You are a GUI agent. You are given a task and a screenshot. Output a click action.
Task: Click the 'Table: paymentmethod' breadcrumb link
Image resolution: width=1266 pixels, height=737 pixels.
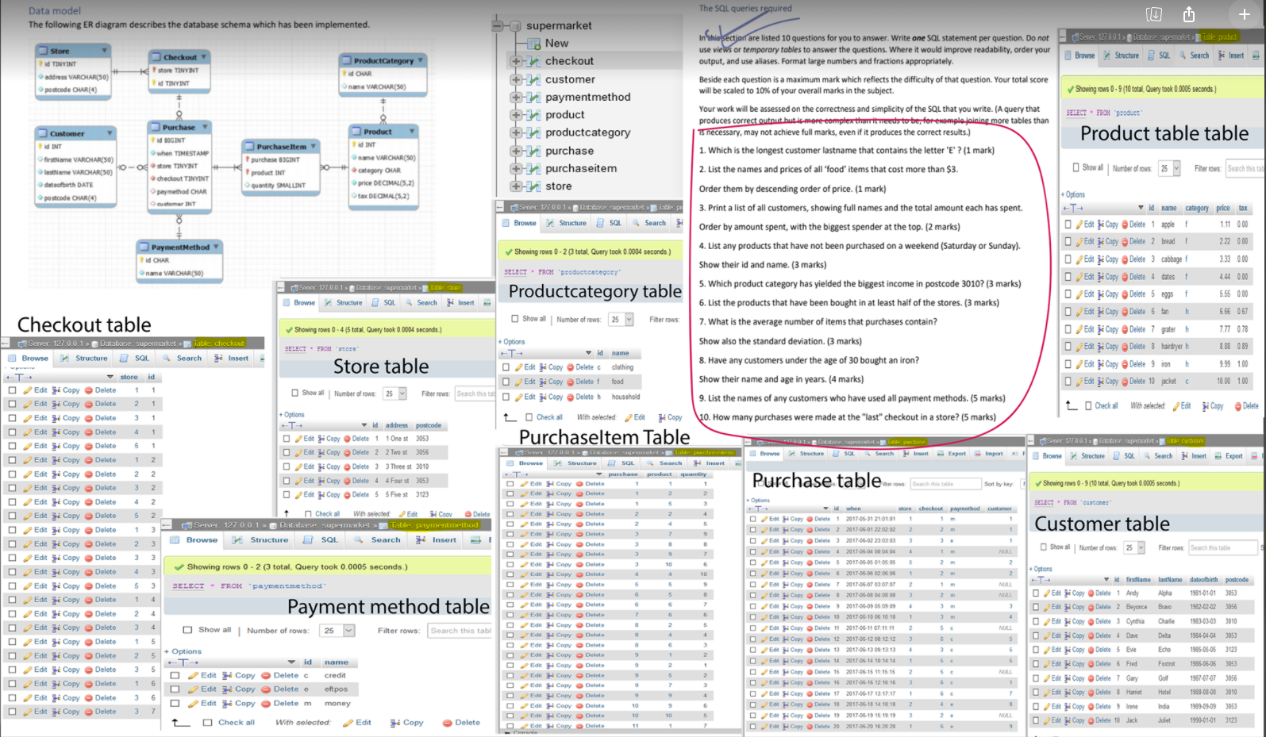point(435,525)
